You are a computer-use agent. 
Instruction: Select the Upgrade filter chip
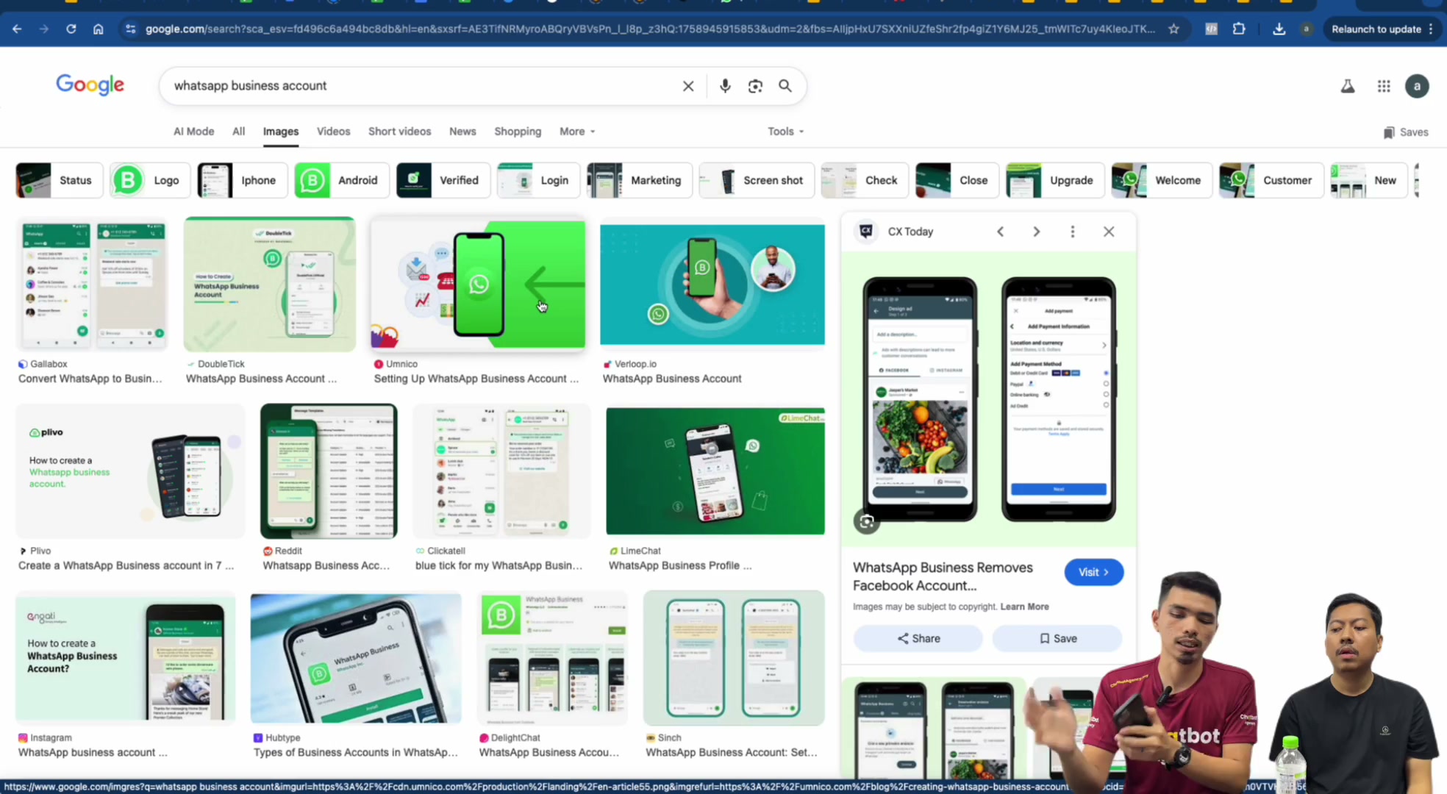[1054, 180]
